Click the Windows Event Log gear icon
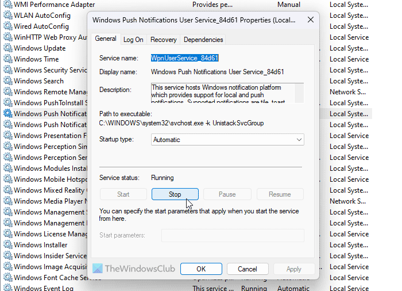This screenshot has height=291, width=402. click(8, 288)
